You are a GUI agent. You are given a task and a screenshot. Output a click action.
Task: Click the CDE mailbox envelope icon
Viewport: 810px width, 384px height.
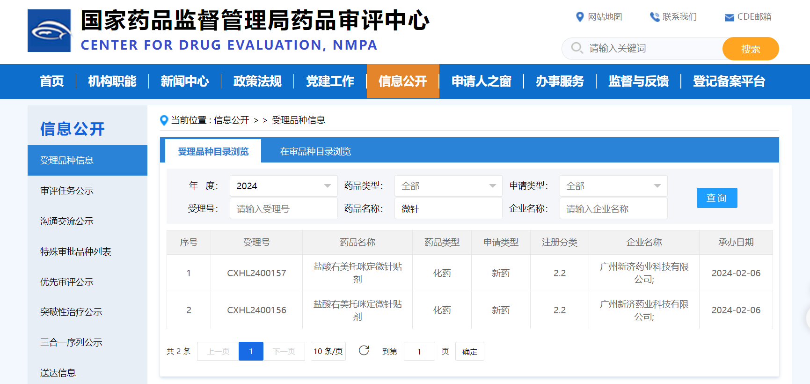(x=729, y=17)
